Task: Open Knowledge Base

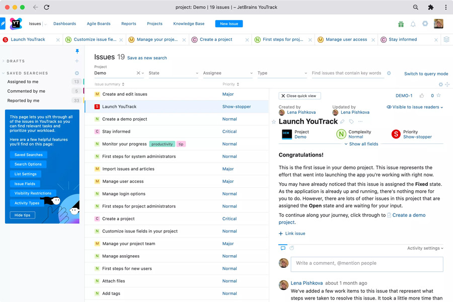Action: click(189, 24)
